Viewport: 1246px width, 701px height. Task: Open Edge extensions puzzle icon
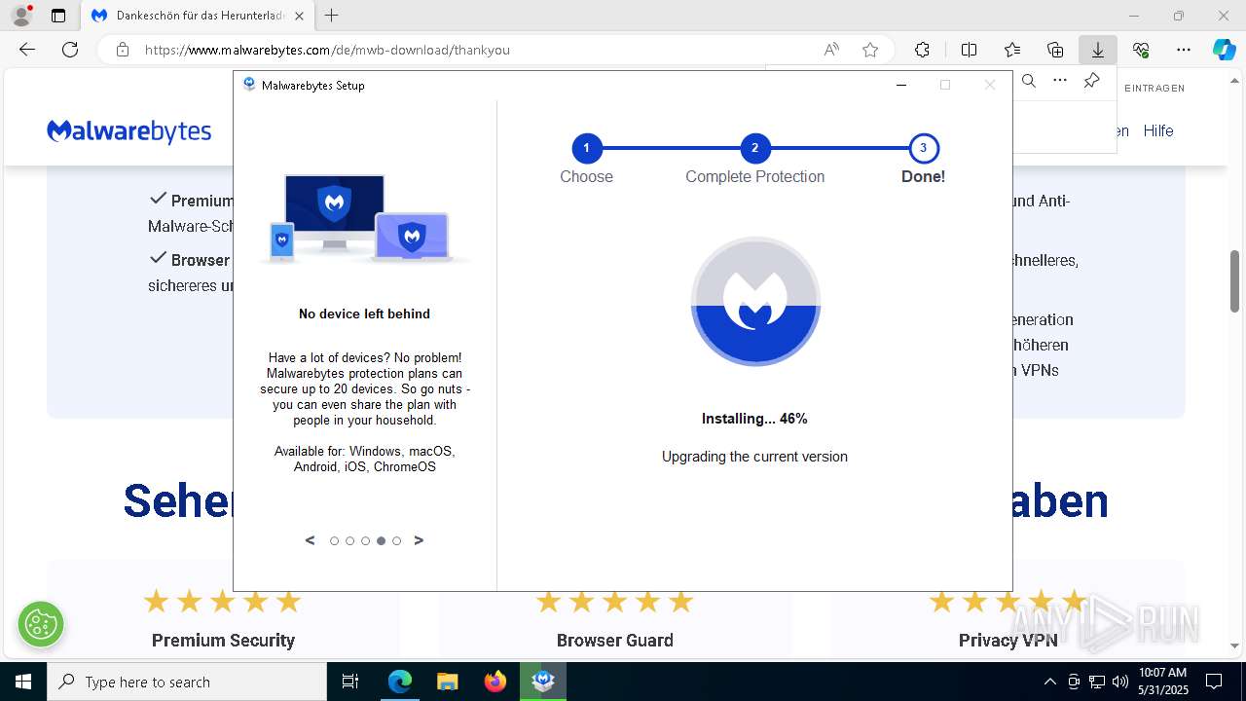[922, 50]
